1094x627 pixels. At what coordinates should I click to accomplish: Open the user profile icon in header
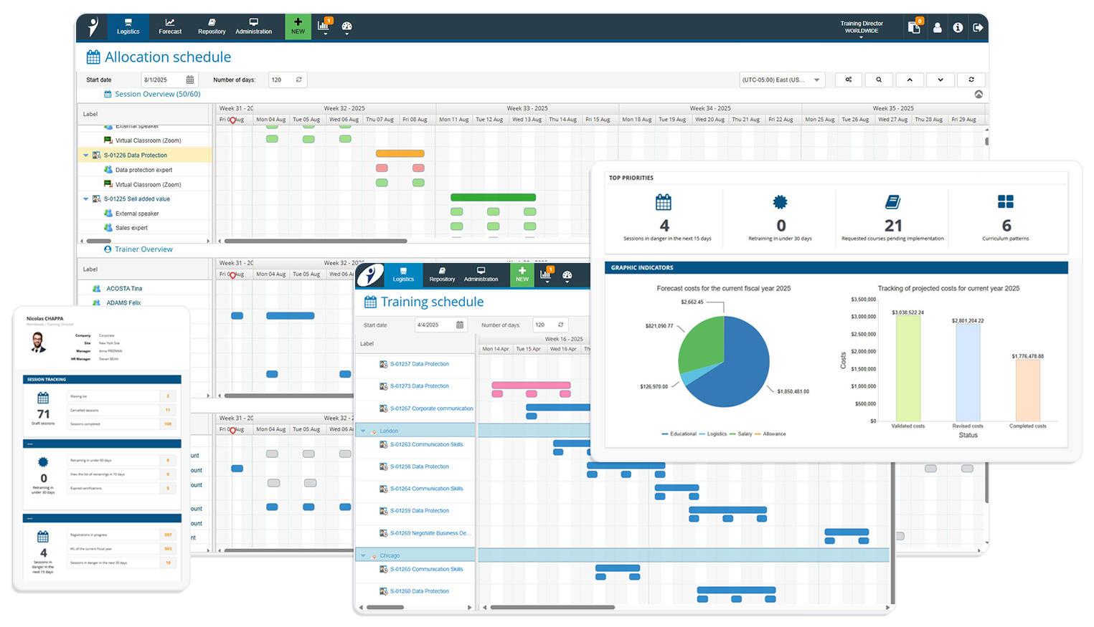point(938,27)
